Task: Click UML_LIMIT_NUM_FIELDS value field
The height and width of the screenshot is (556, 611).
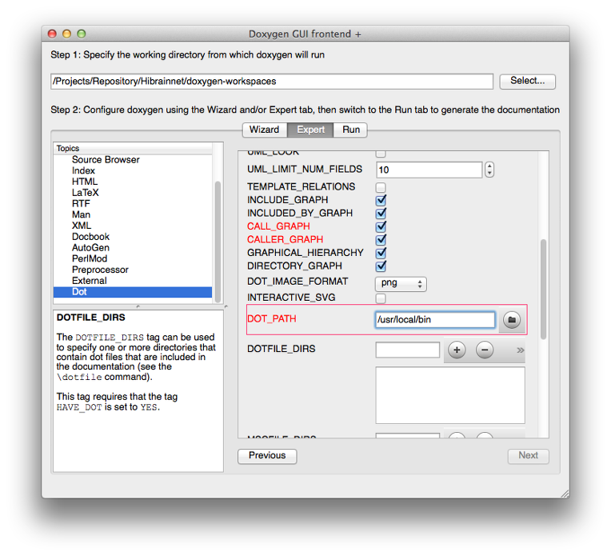Action: pos(429,170)
